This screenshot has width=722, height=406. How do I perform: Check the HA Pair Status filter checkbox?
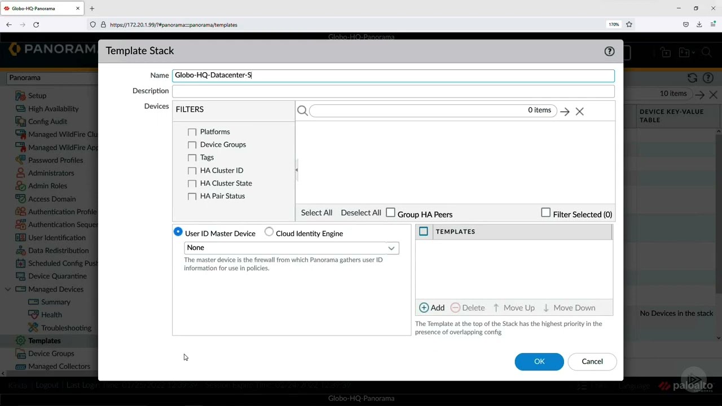pos(192,196)
